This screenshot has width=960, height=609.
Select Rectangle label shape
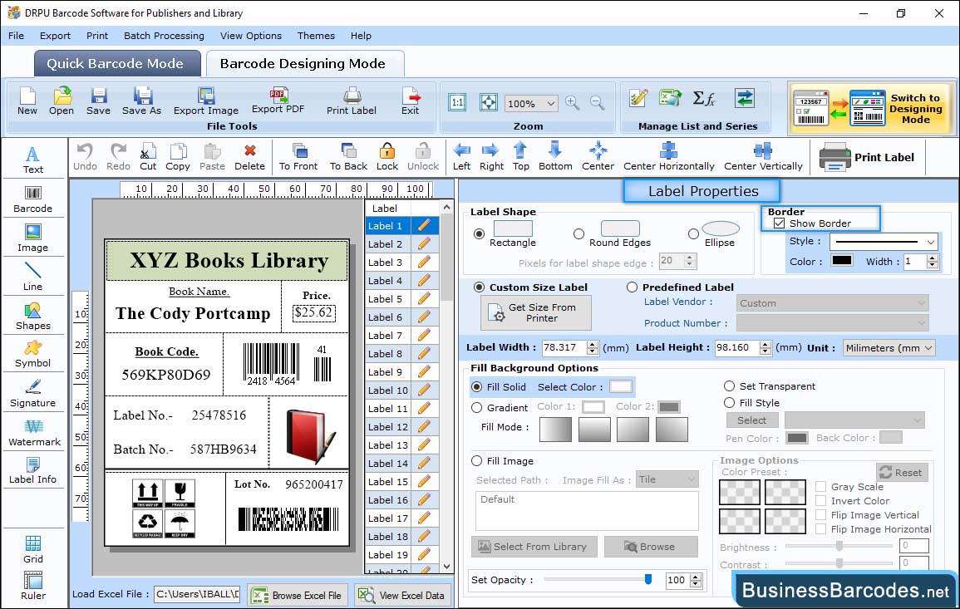480,233
